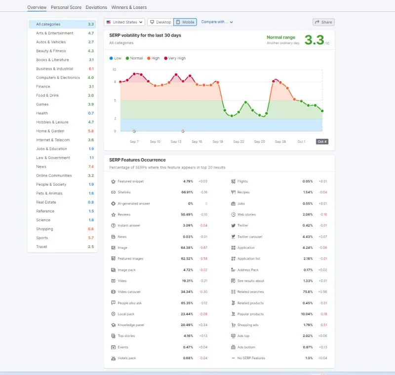Screen dimensions: 395x375
Task: Toggle the Very High legend item
Action: pos(175,58)
